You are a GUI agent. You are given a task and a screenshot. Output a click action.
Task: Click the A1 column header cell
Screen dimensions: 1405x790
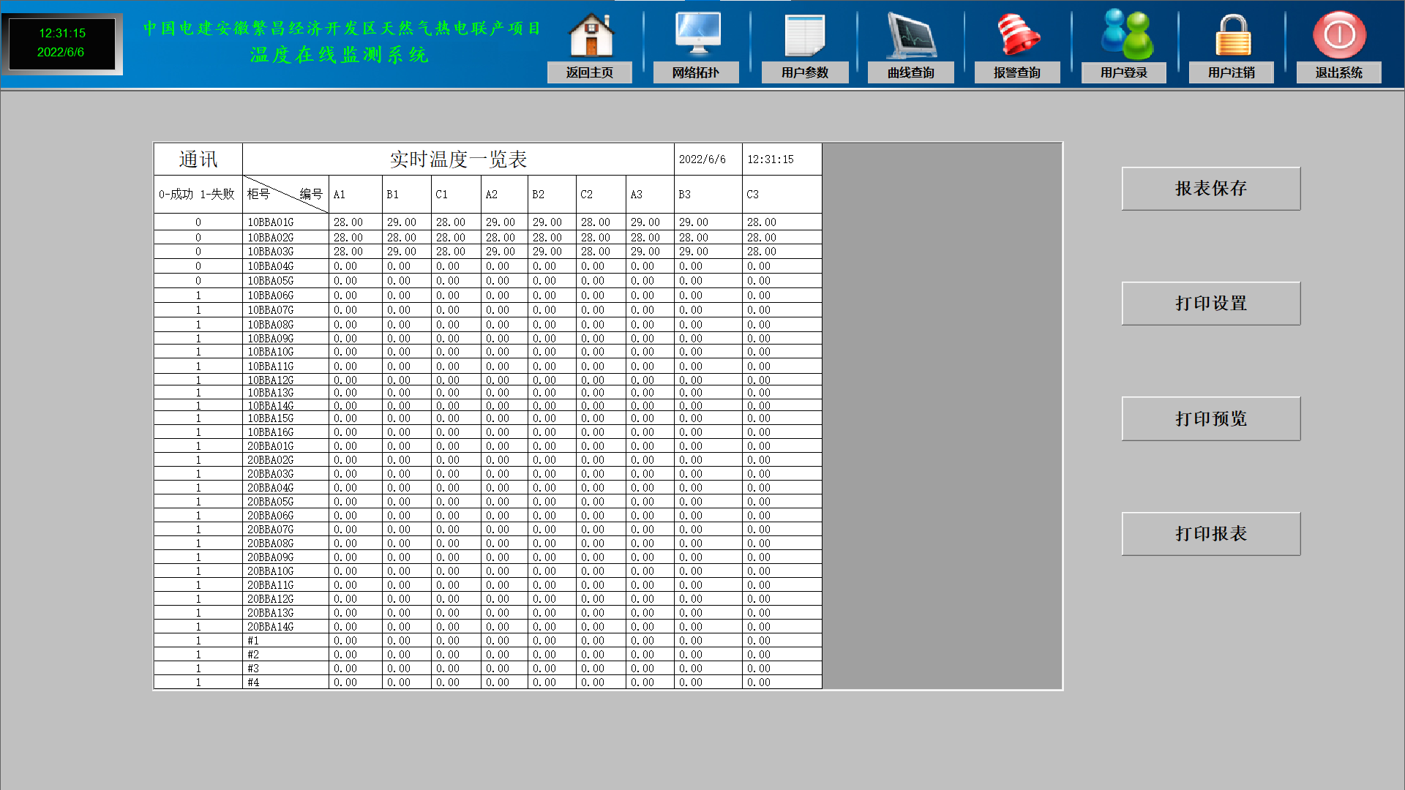(x=355, y=195)
